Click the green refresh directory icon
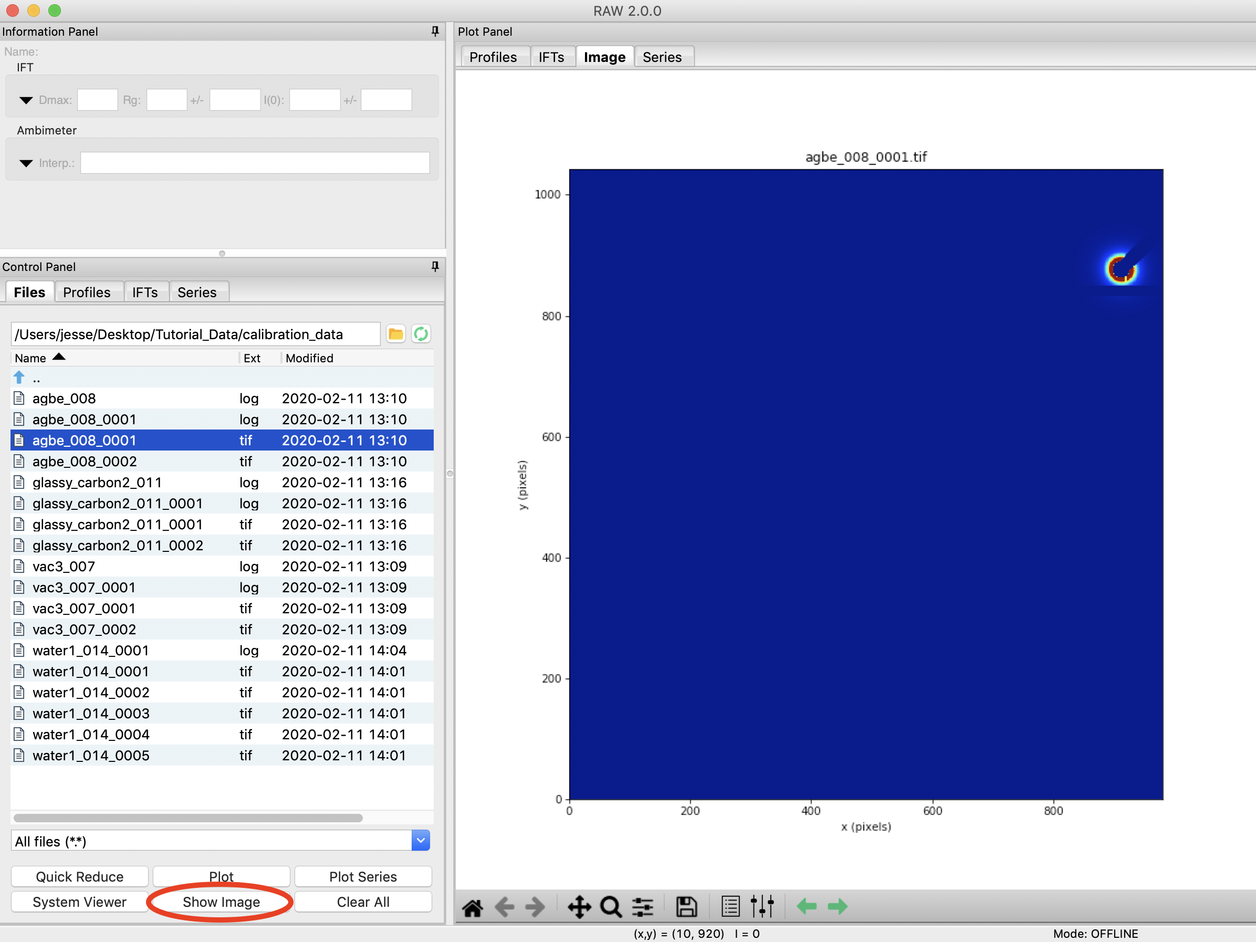 (x=421, y=334)
